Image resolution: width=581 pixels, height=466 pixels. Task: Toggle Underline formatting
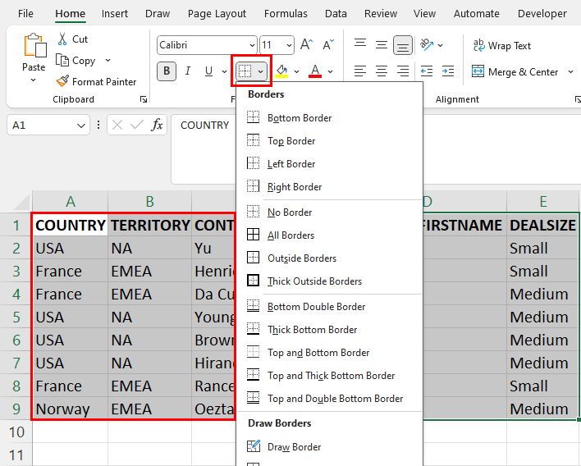(208, 71)
